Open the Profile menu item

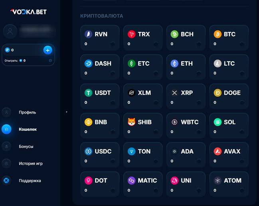coord(27,112)
